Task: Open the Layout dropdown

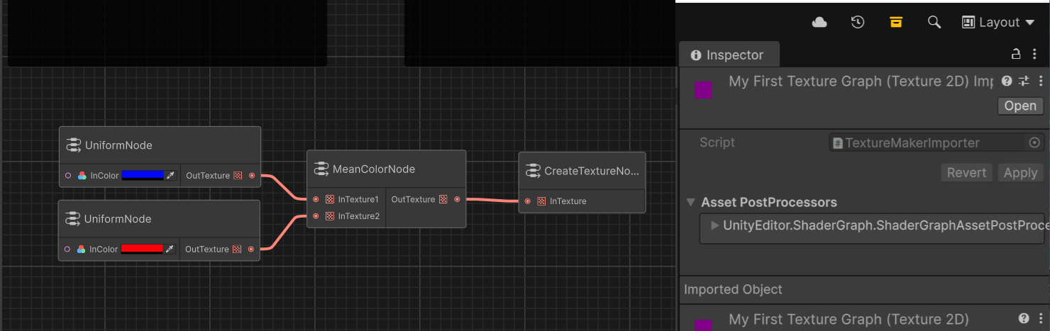Action: (x=999, y=22)
